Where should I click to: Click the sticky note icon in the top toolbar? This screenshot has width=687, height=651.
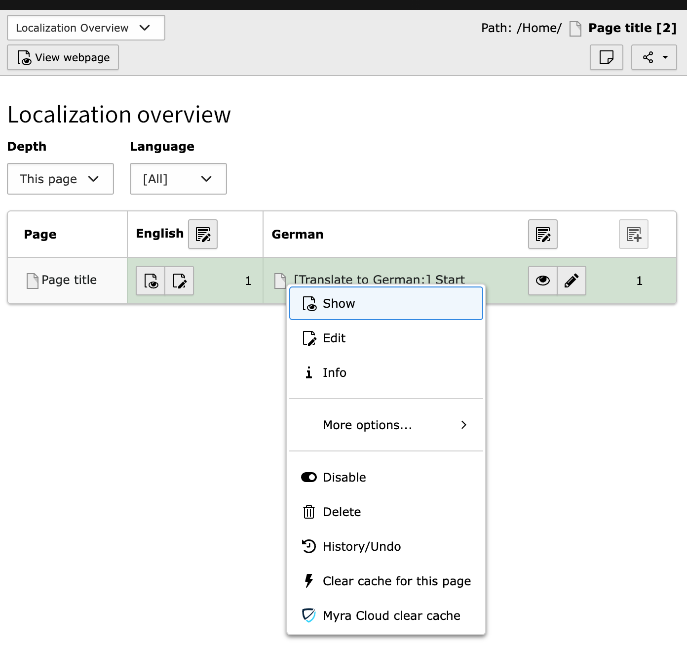pyautogui.click(x=606, y=57)
